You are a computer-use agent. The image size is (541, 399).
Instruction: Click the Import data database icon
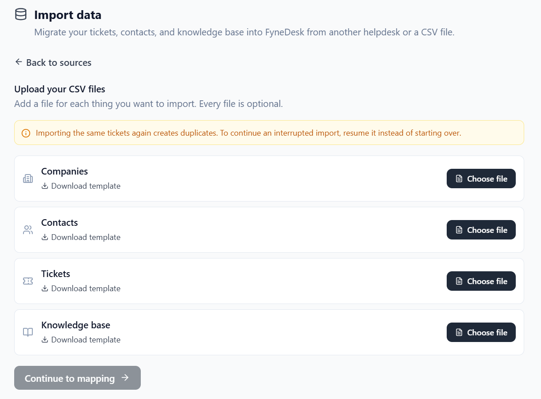(x=21, y=15)
